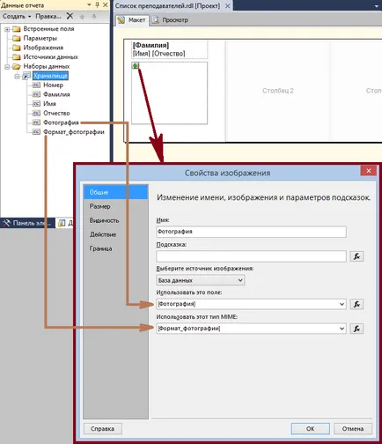Switch to the Просмотр tab

[x=171, y=20]
